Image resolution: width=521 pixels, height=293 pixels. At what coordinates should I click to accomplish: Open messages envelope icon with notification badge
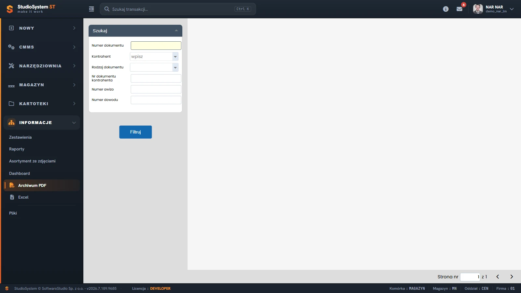click(x=459, y=9)
